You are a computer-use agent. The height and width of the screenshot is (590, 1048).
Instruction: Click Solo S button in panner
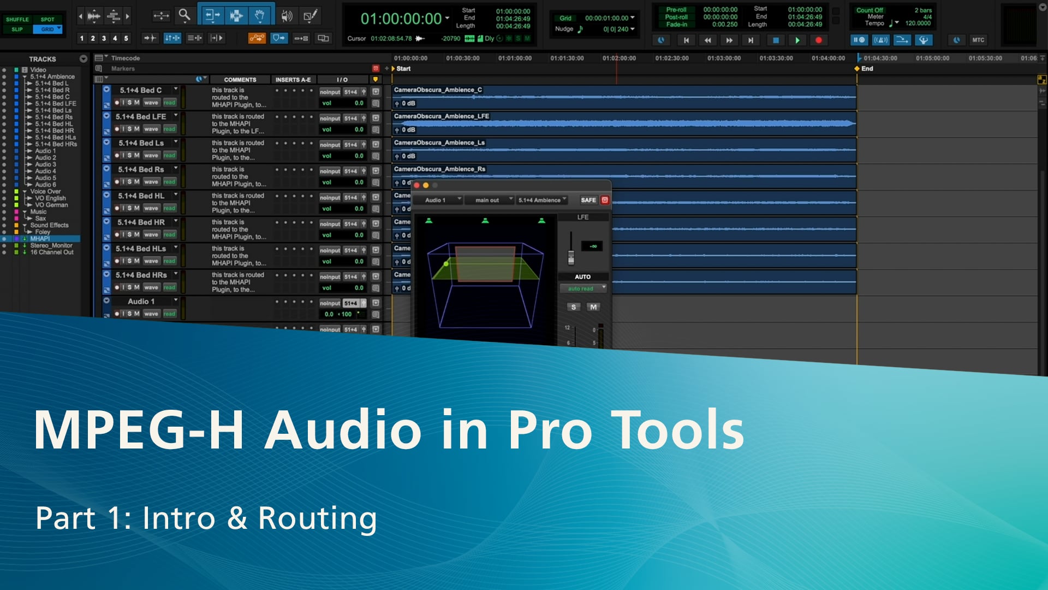[574, 307]
